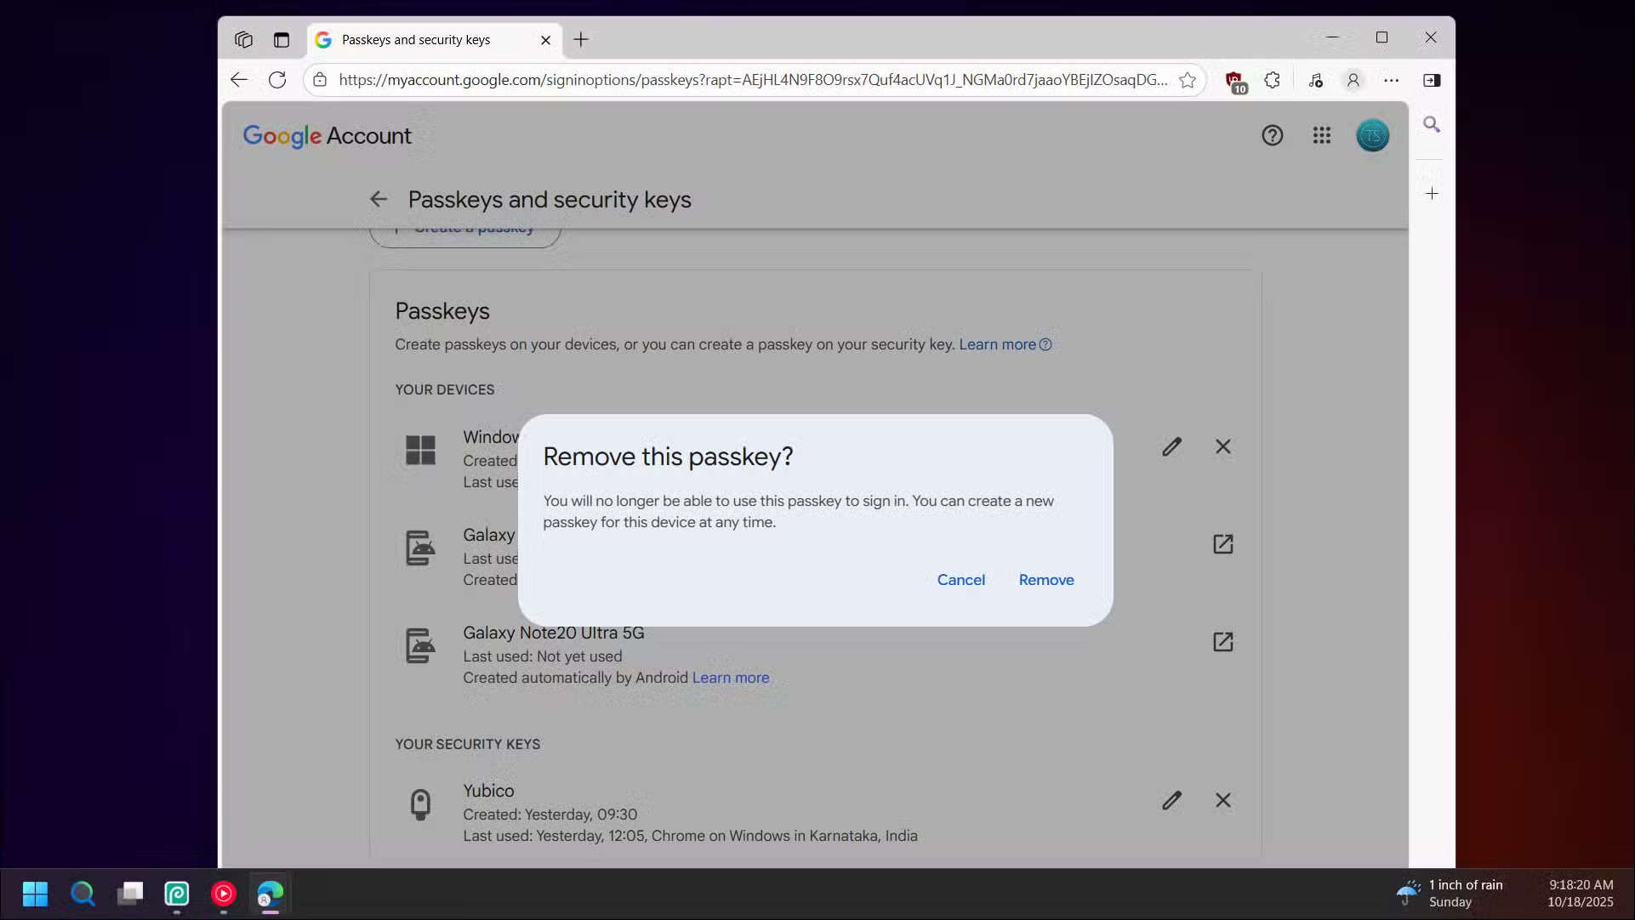The height and width of the screenshot is (920, 1635).
Task: Bookmark this page with the star icon
Action: pos(1188,80)
